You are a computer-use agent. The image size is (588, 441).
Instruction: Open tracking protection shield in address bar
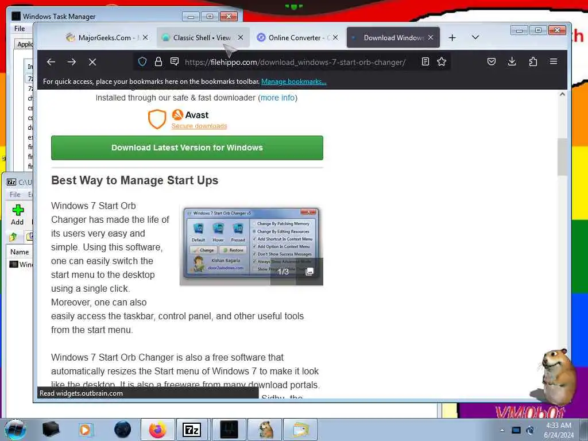point(142,61)
